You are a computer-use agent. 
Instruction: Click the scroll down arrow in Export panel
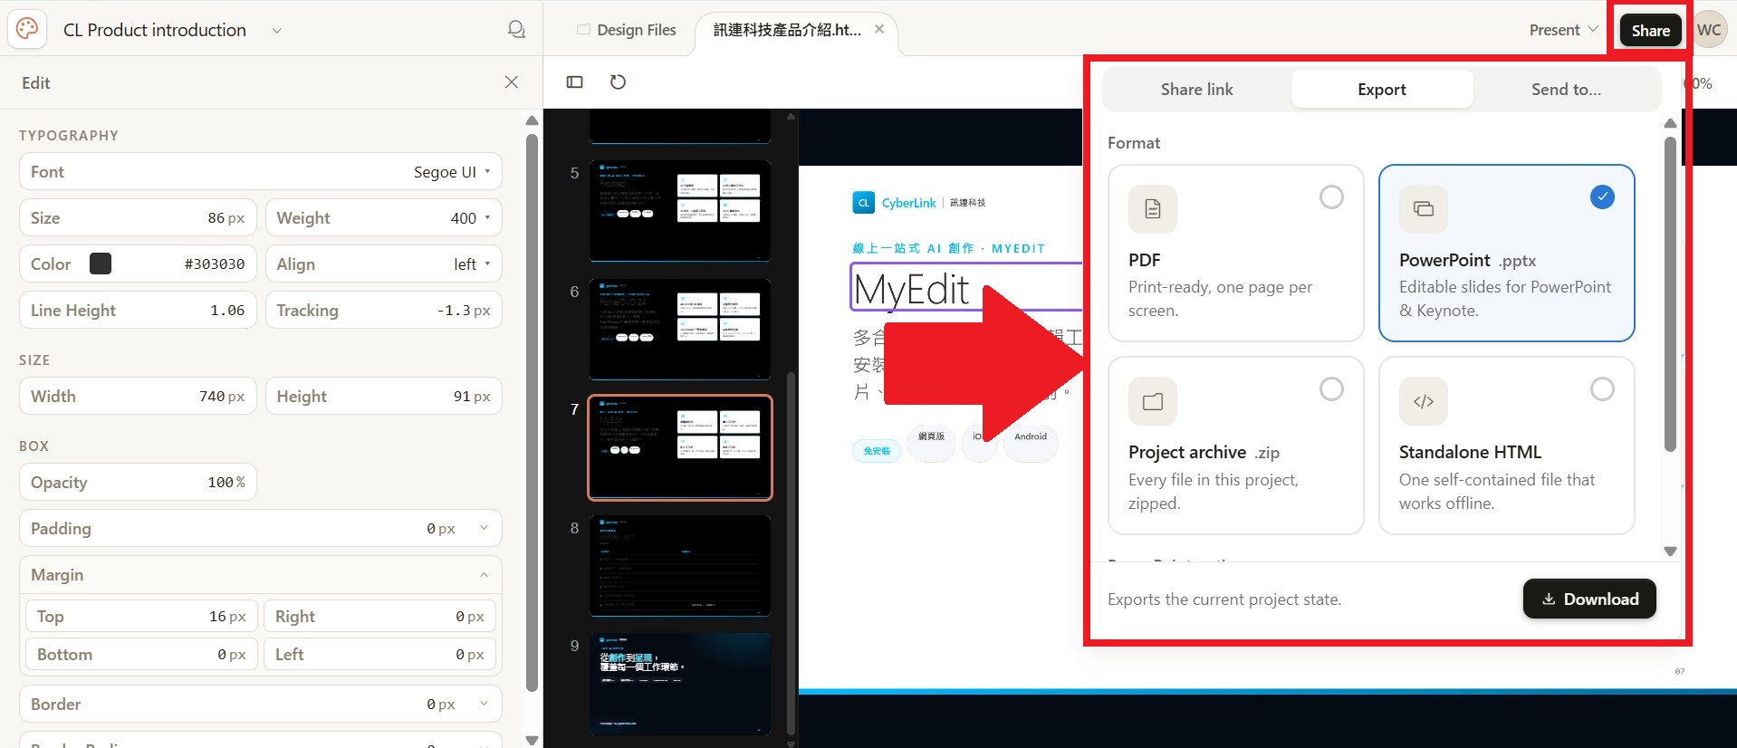click(1670, 551)
